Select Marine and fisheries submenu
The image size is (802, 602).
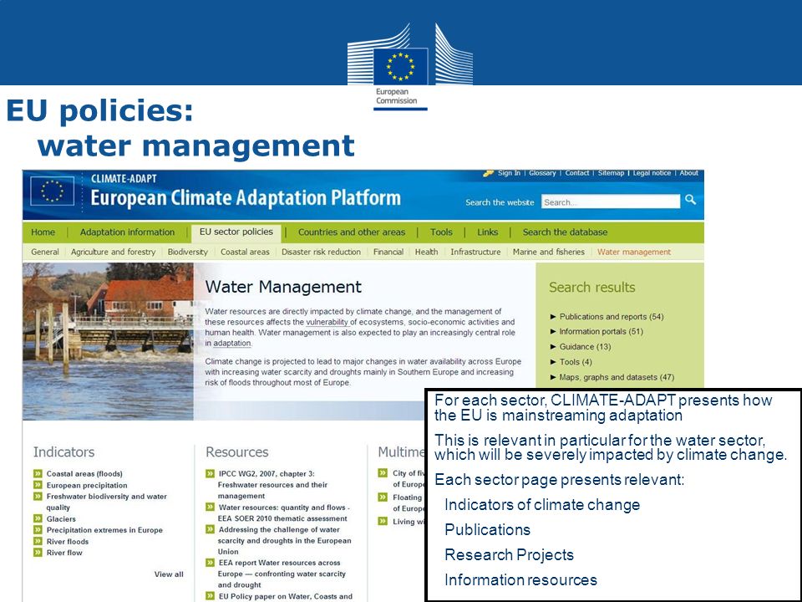549,252
